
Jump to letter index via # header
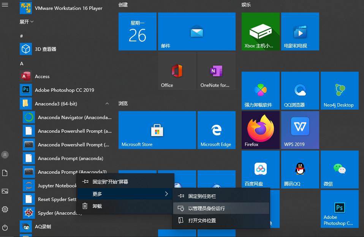point(21,36)
